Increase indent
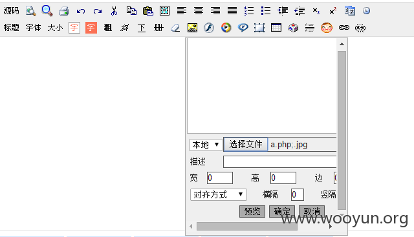The height and width of the screenshot is (237, 414). click(283, 11)
